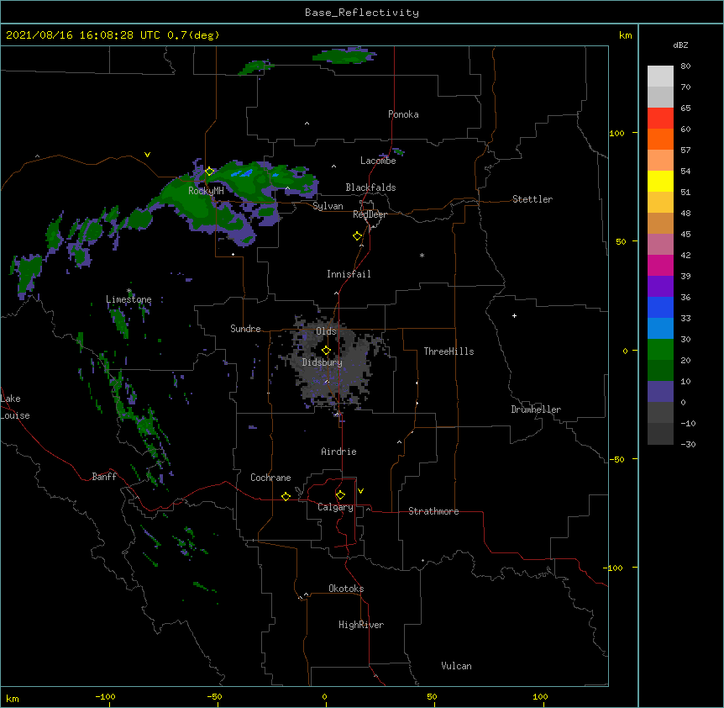Click the Innisfail town label

349,274
